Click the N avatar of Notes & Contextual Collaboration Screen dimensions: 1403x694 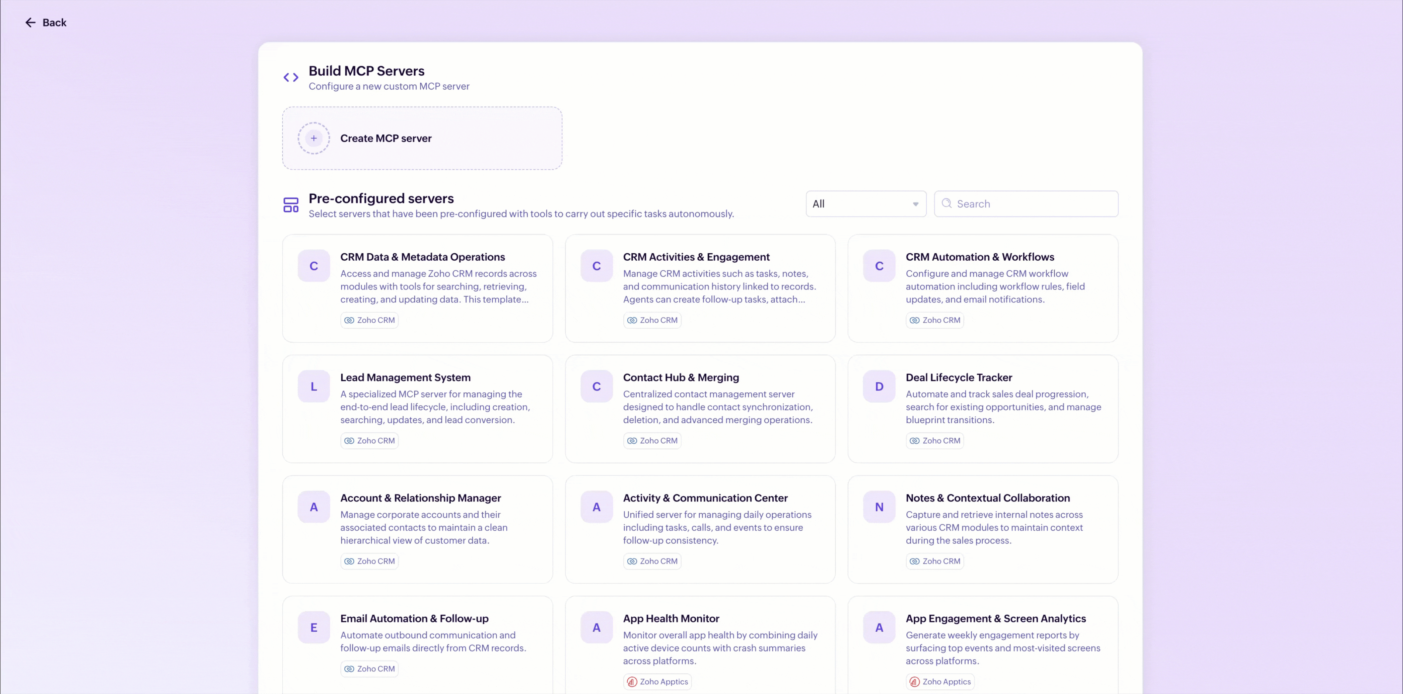click(879, 507)
